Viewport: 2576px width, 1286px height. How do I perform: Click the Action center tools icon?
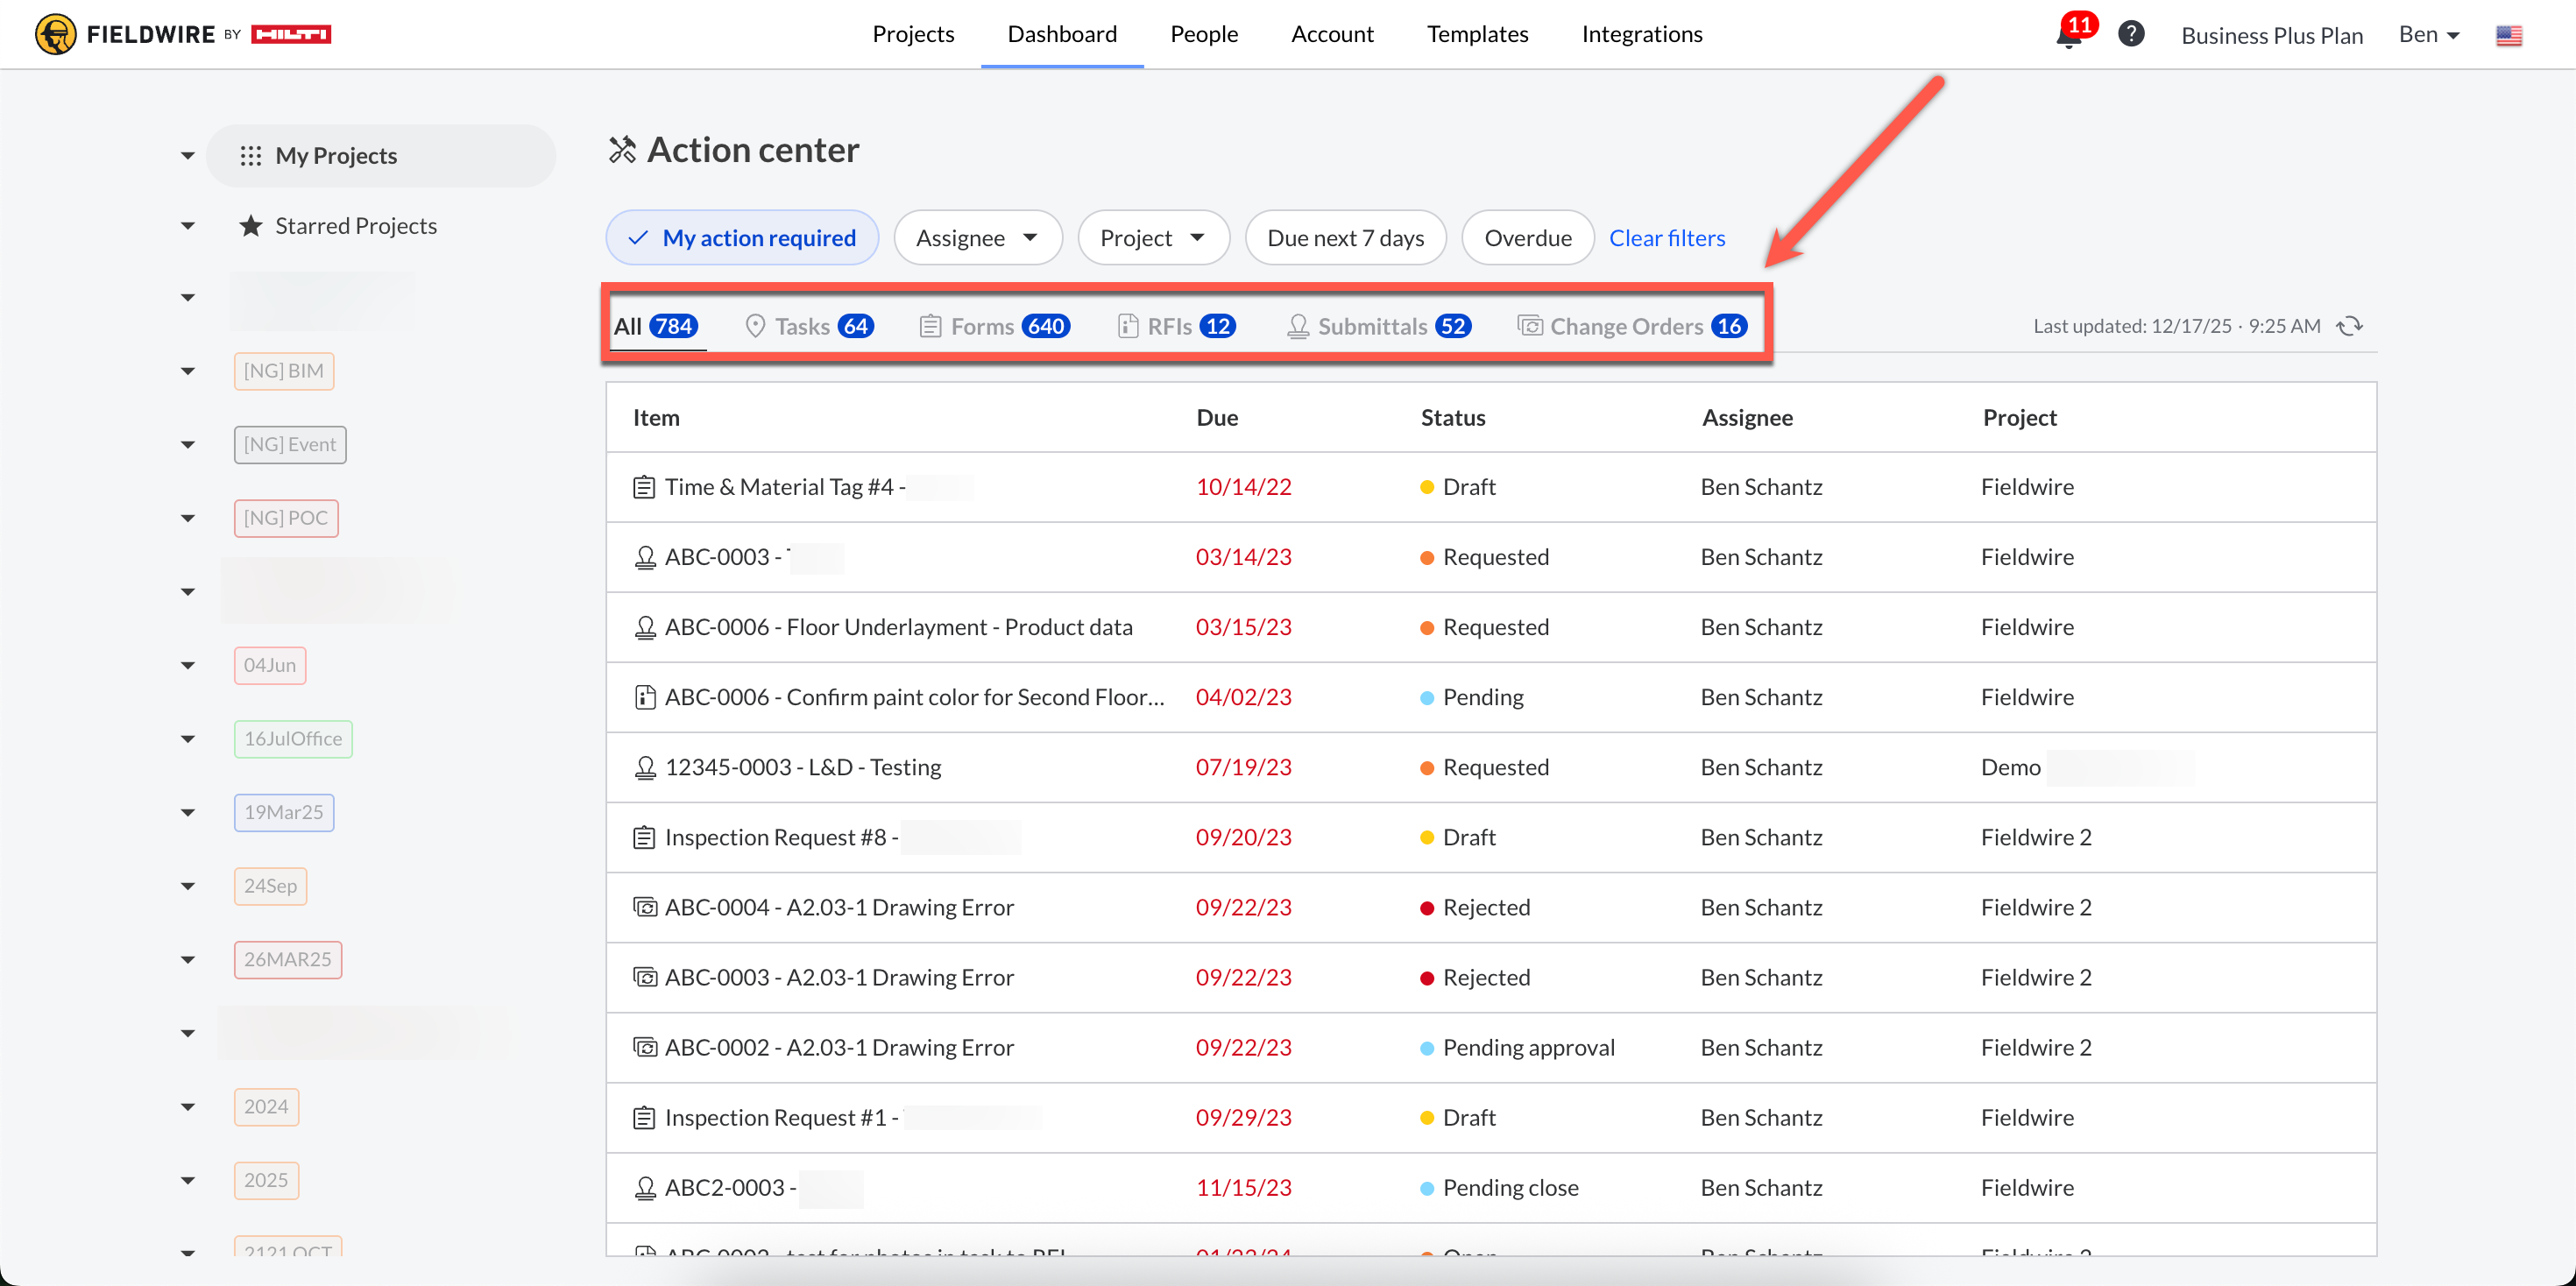coord(622,150)
